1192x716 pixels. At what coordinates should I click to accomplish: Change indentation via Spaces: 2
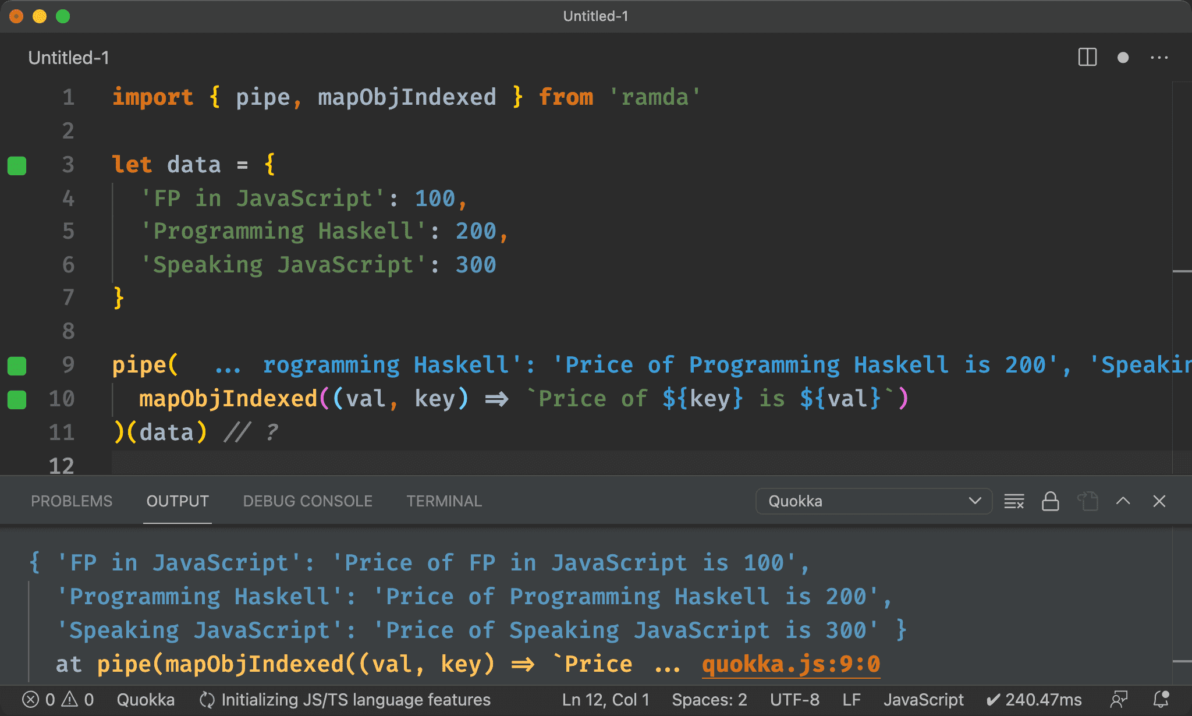709,700
